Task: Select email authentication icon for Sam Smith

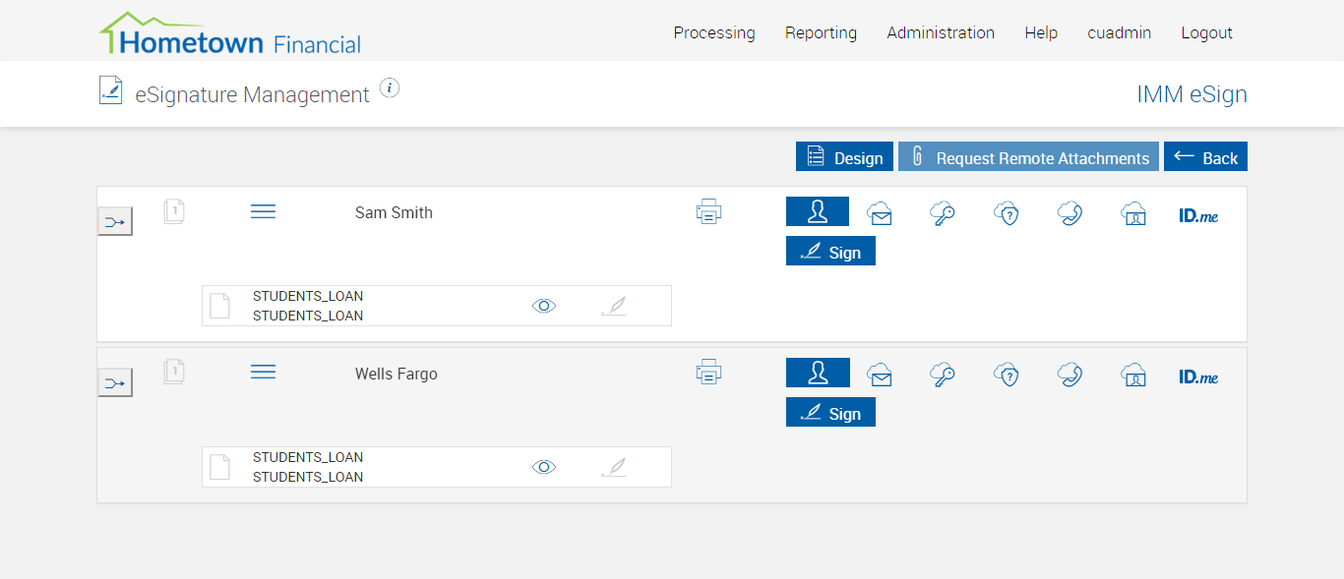Action: pos(880,213)
